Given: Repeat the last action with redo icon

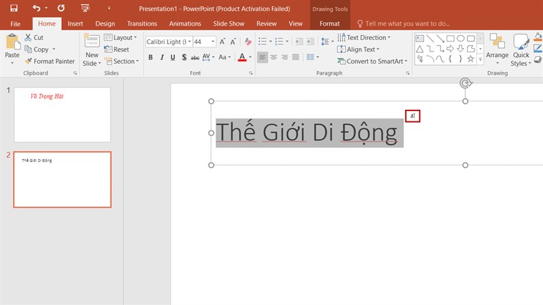Looking at the screenshot, I should click(x=61, y=8).
